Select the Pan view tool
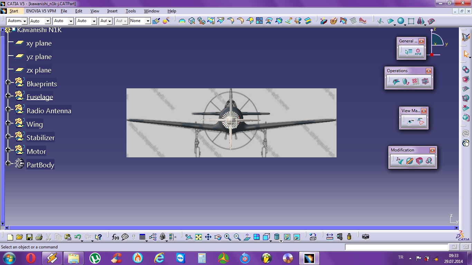The image size is (472, 265). point(208,237)
